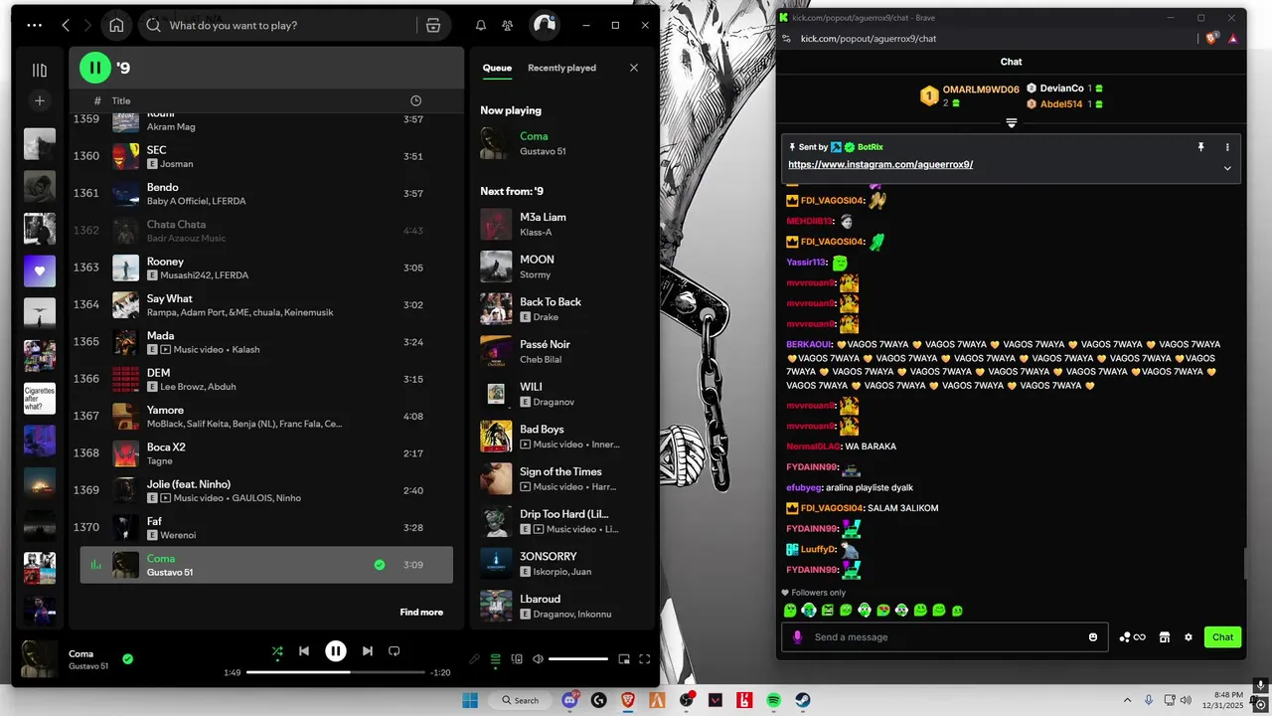Open the now playing Coma cover art

40,659
